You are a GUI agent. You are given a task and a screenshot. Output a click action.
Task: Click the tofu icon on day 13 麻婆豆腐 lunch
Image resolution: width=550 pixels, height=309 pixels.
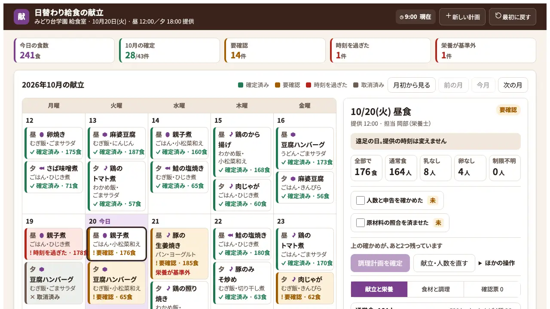tap(104, 134)
